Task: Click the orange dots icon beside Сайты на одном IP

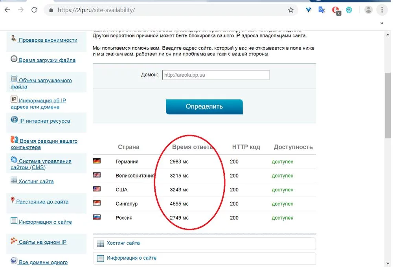Action: [x=14, y=240]
